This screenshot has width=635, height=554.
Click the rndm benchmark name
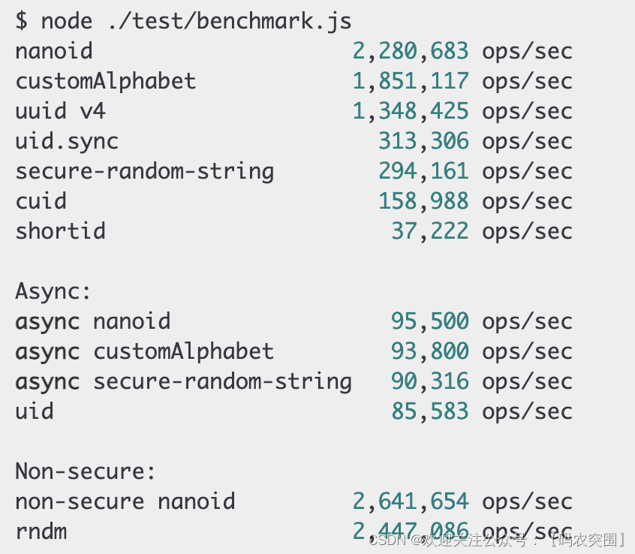(x=41, y=531)
